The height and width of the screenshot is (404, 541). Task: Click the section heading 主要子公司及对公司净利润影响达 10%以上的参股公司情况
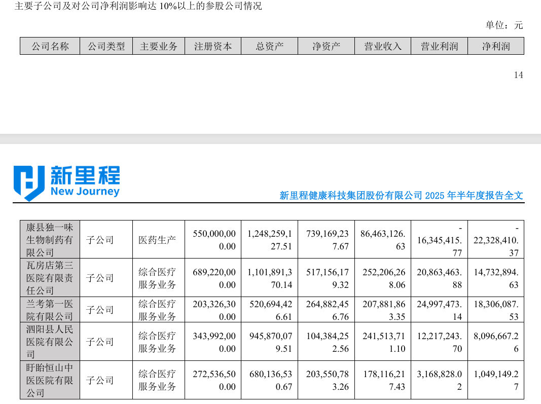tap(138, 6)
